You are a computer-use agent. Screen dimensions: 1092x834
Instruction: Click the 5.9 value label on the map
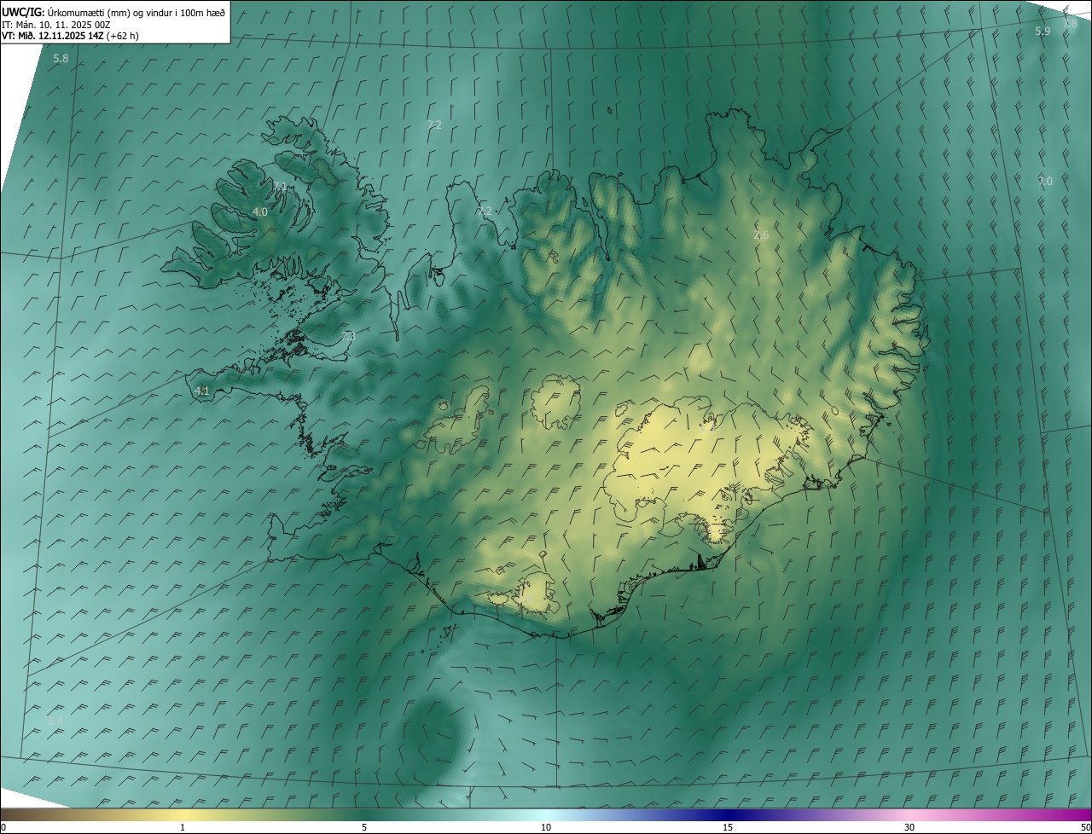click(1043, 32)
